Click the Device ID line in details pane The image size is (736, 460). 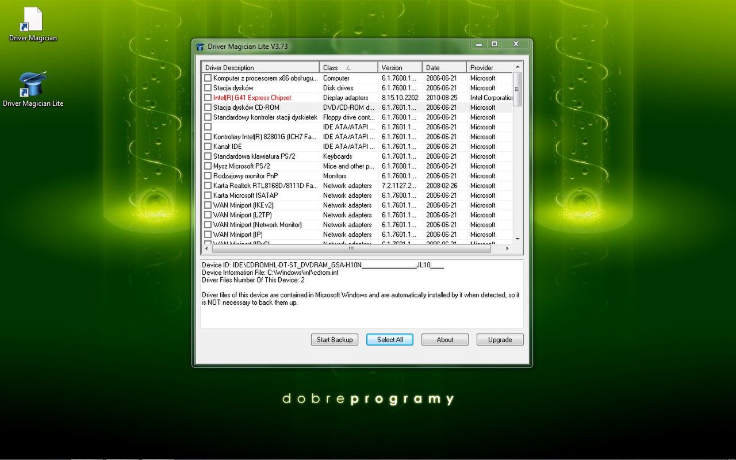point(323,265)
